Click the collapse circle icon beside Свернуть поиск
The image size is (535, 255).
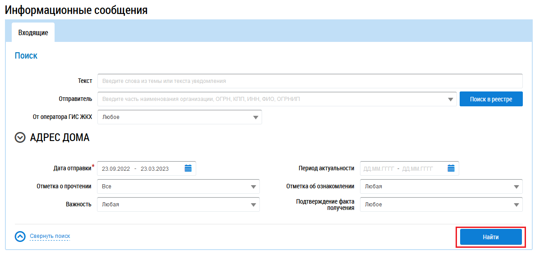[20, 237]
